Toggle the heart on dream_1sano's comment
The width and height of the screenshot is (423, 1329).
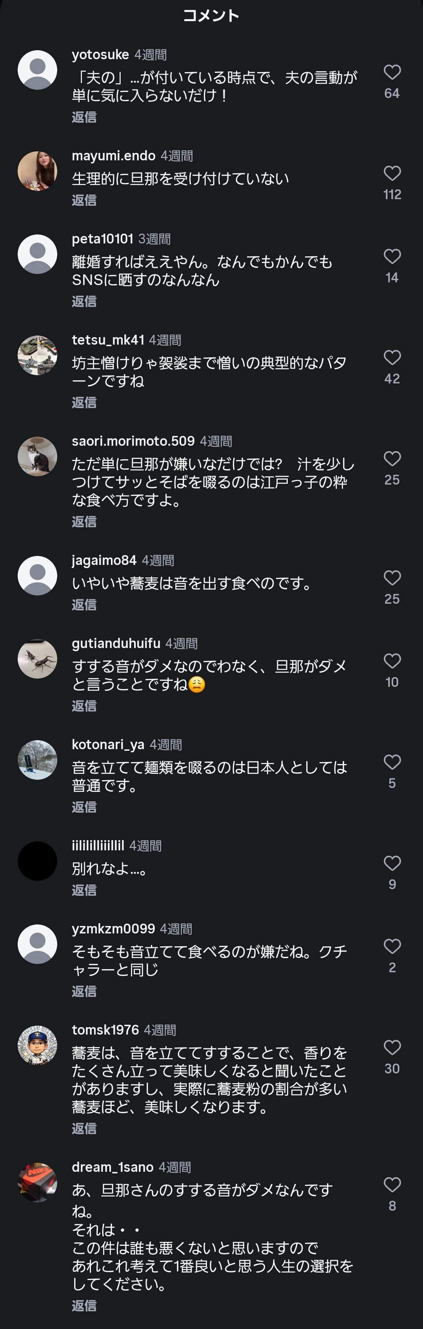pos(392,1185)
